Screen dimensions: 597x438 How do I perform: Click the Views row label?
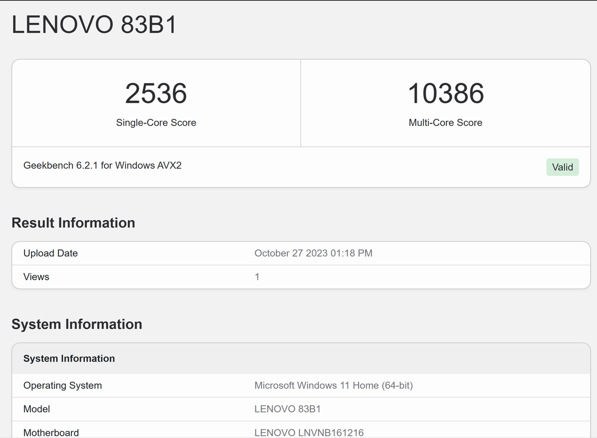[x=36, y=276]
